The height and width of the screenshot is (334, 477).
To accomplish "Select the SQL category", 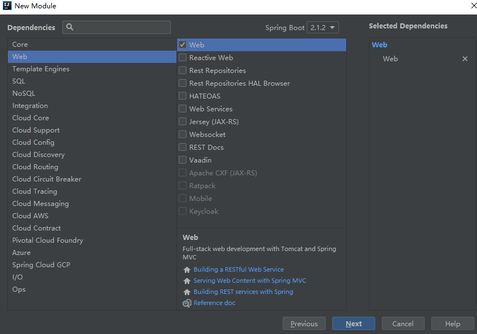I will tap(92, 81).
